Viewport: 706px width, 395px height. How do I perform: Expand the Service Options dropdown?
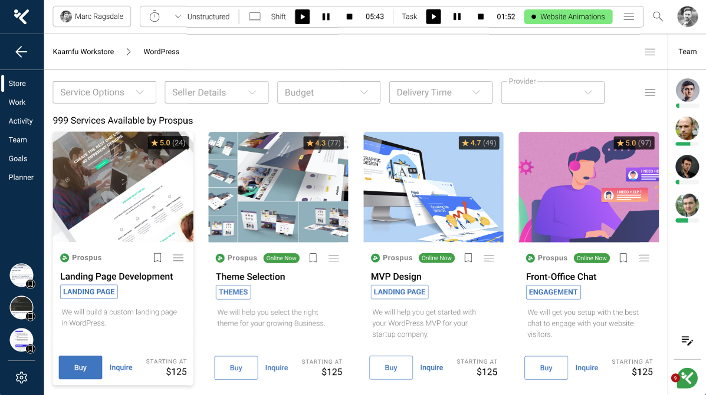tap(104, 92)
